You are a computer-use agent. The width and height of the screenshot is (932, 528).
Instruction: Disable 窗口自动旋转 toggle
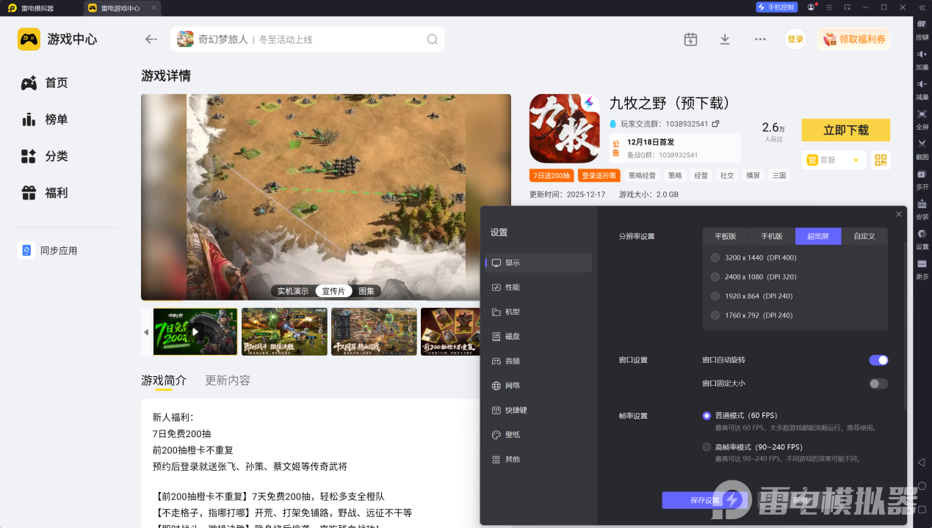(878, 360)
